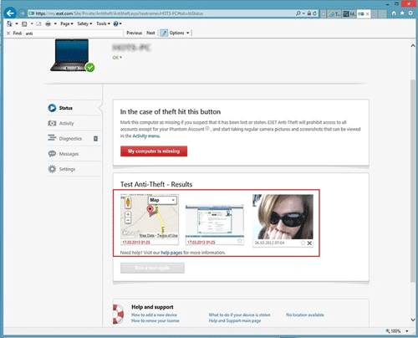Open browser Tools gear icon
The width and height of the screenshot is (418, 338).
(x=410, y=13)
